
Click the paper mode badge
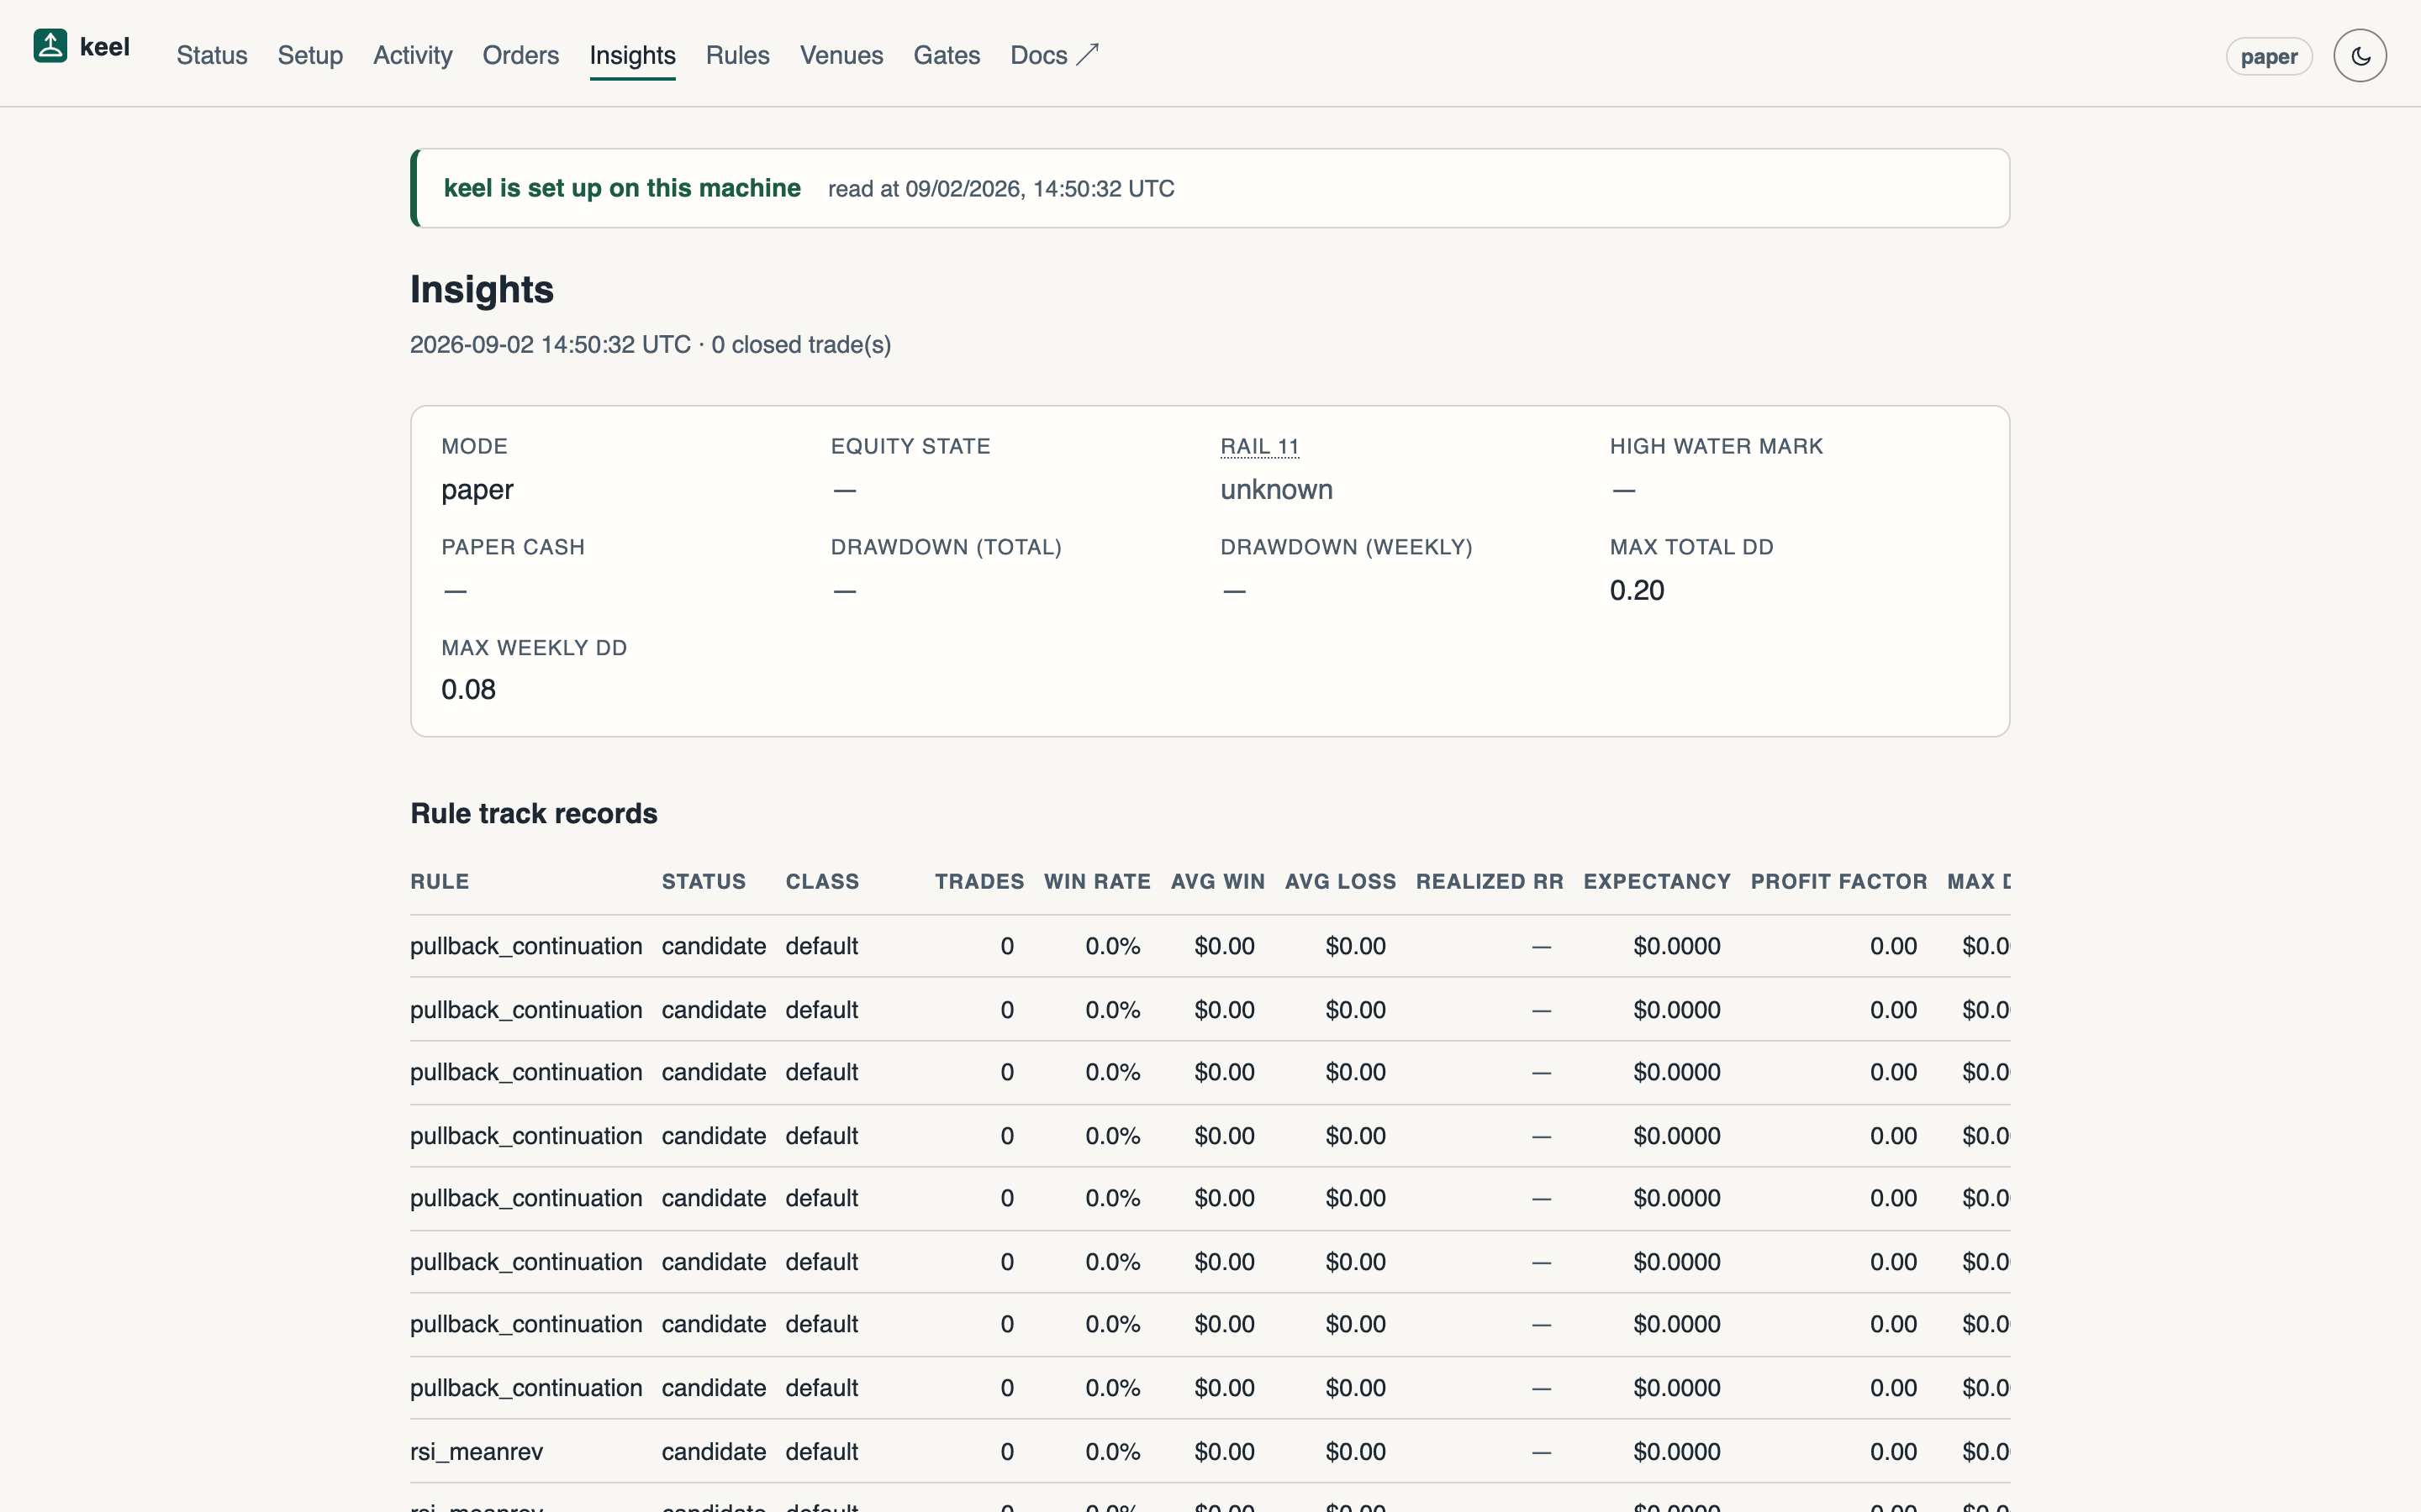2269,56
